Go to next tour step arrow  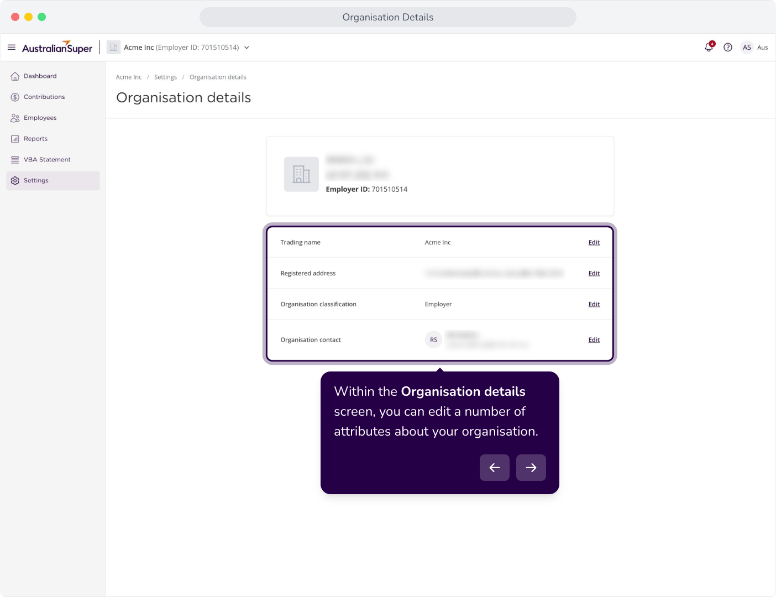[x=531, y=468]
